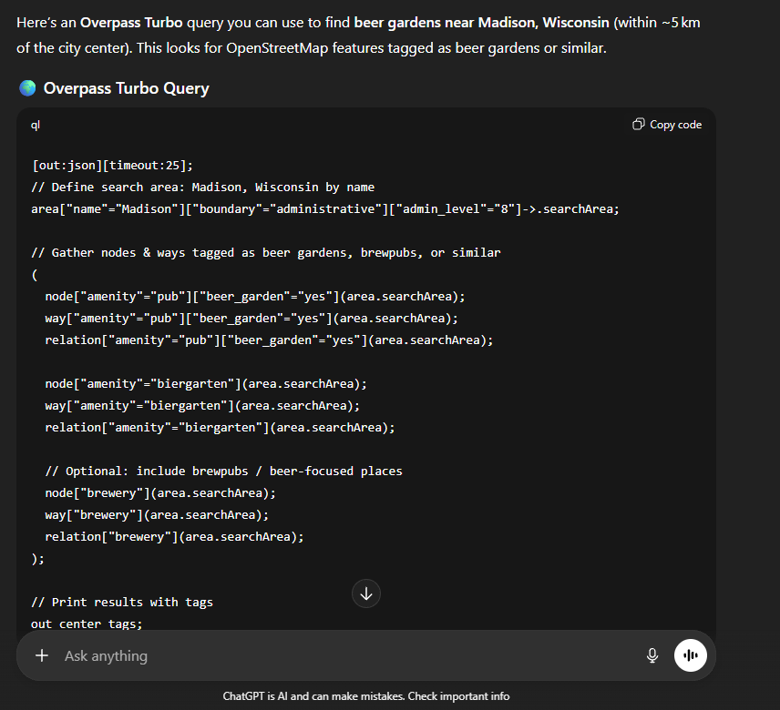This screenshot has width=780, height=710.
Task: Click the Overpass Turbo Query heading
Action: [x=127, y=88]
